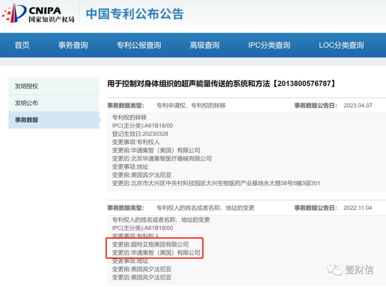386x287 pixels.
Task: Click the line 变更事项:地址 in the 2023.04.07 record
Action: (x=130, y=167)
